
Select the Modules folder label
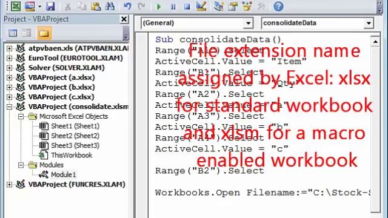coord(51,165)
